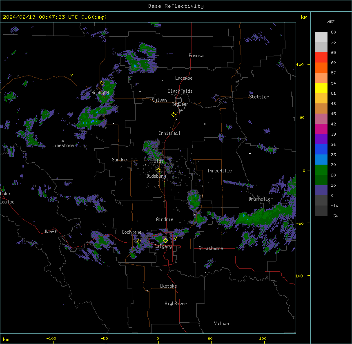The image size is (352, 344).
Task: Click the km label at top right
Action: [x=304, y=17]
